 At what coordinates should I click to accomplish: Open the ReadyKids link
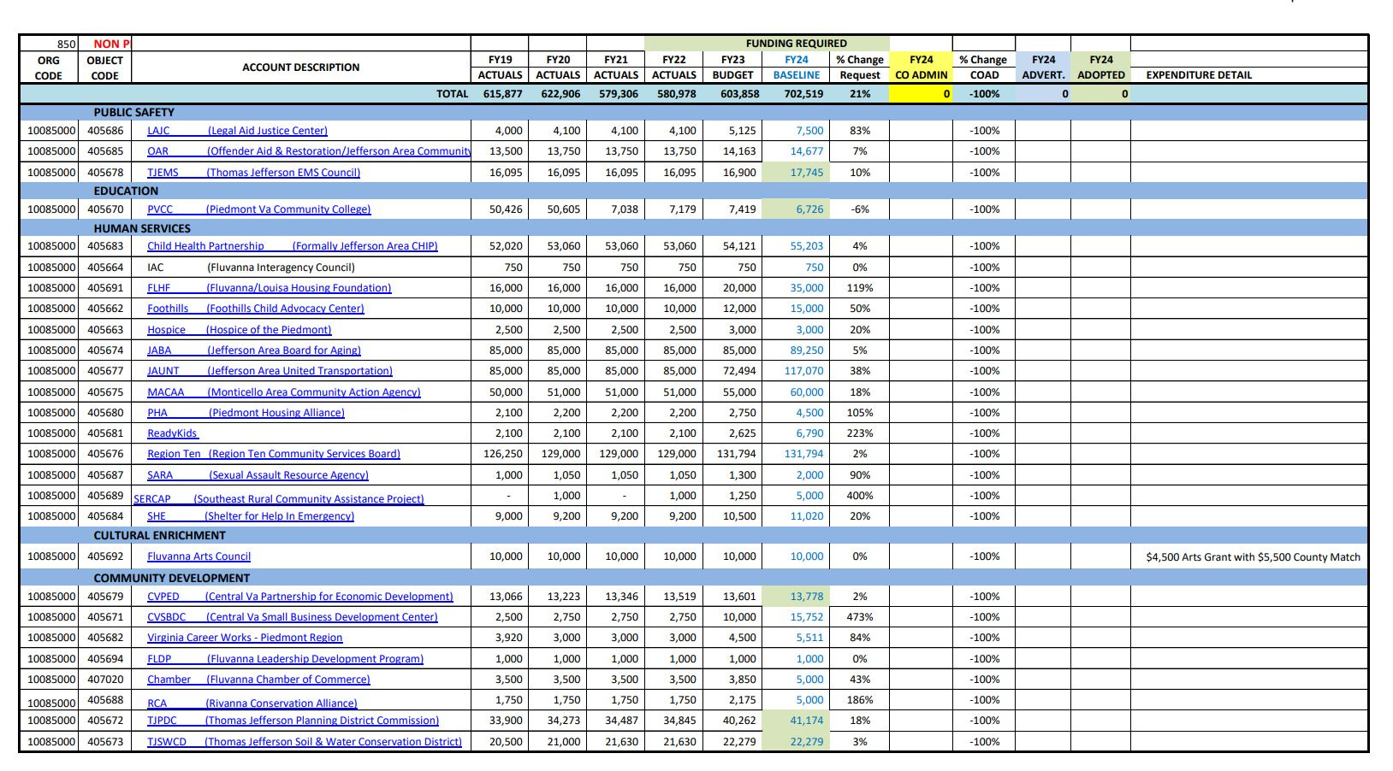(x=172, y=433)
